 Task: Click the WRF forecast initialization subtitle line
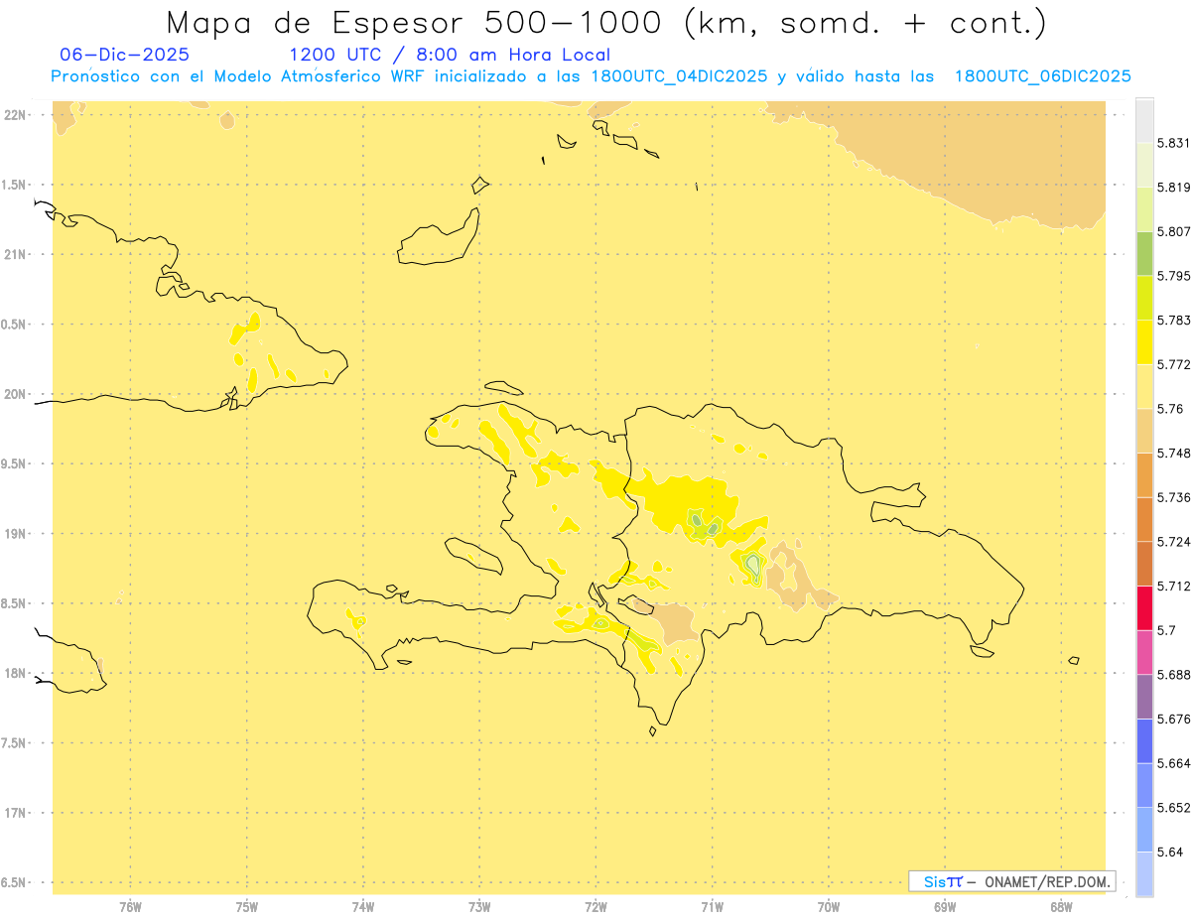tap(591, 76)
